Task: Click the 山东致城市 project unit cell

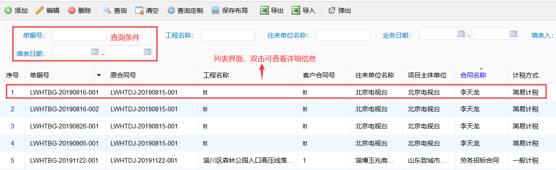Action: click(427, 161)
